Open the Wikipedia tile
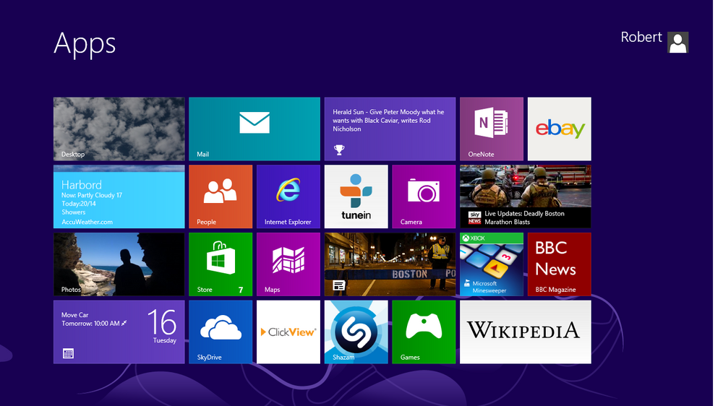 click(x=526, y=332)
